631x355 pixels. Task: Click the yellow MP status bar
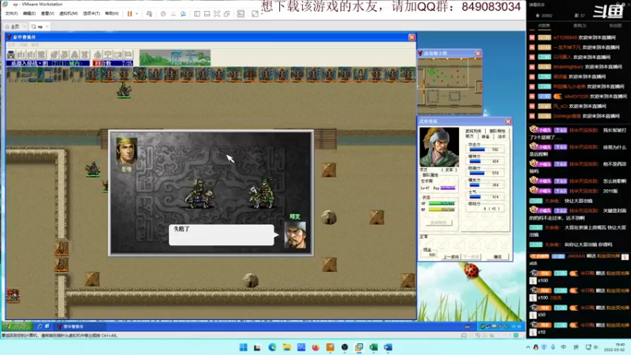tap(442, 209)
